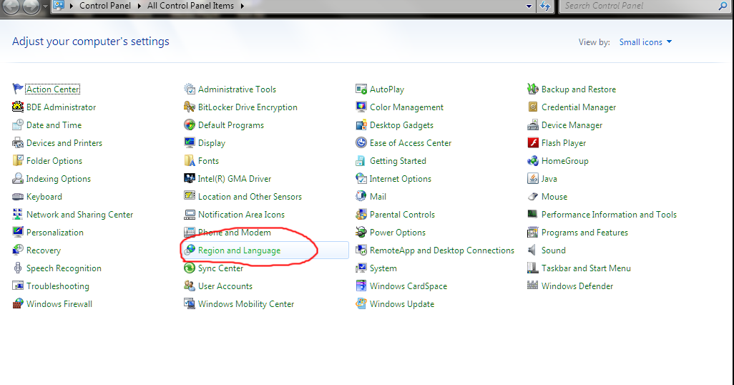Image resolution: width=734 pixels, height=385 pixels.
Task: Click the Administrative Tools gear icon
Action: click(x=190, y=89)
